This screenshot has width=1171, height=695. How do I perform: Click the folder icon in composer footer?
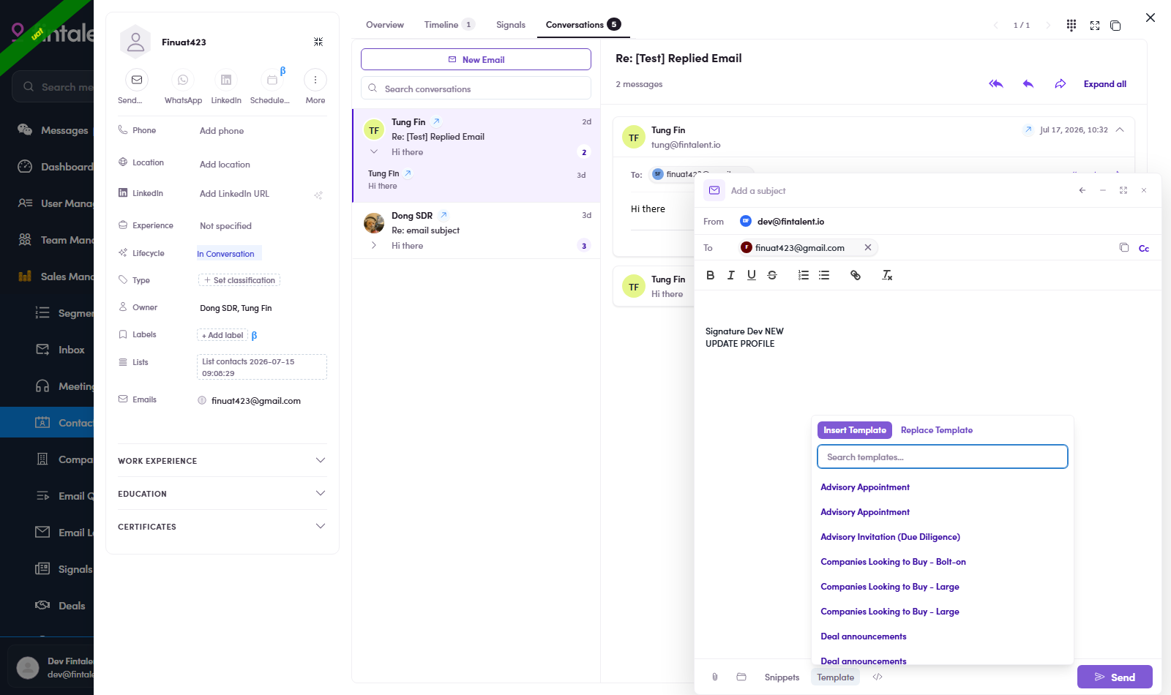pos(741,677)
